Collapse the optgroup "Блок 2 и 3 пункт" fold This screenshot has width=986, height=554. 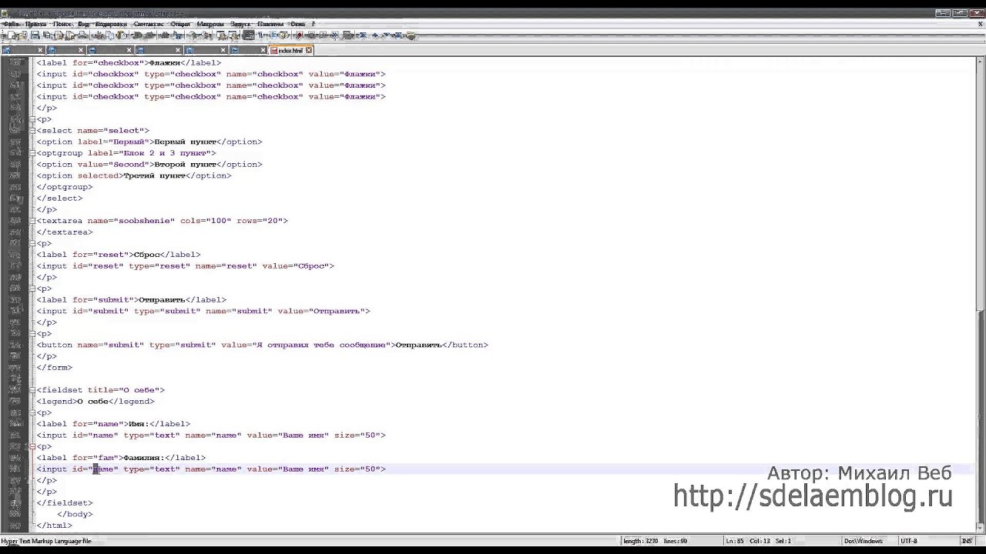point(32,152)
